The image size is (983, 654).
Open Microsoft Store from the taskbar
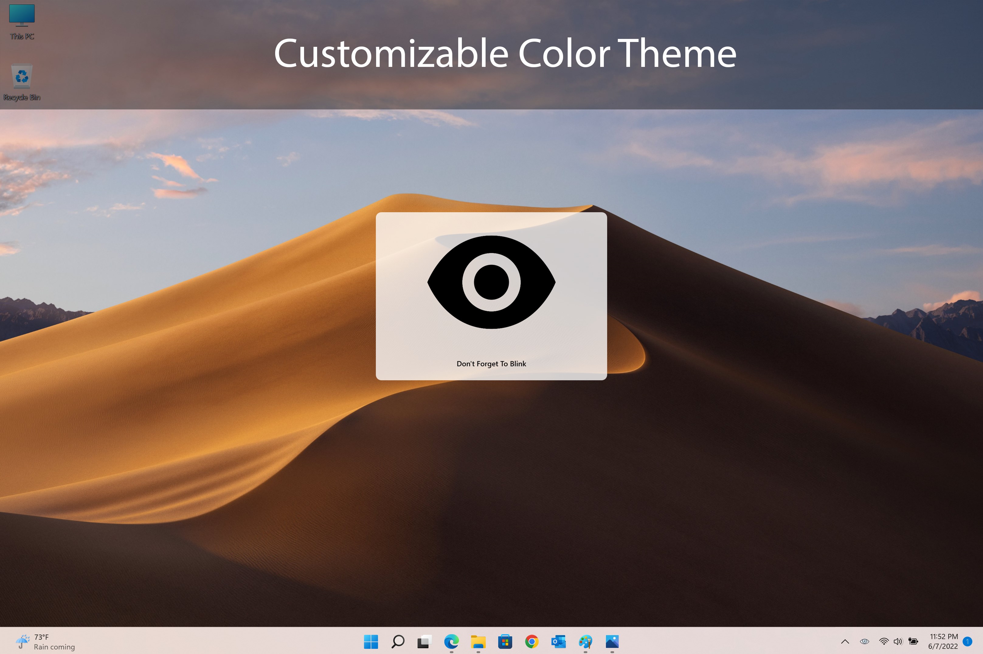tap(505, 642)
